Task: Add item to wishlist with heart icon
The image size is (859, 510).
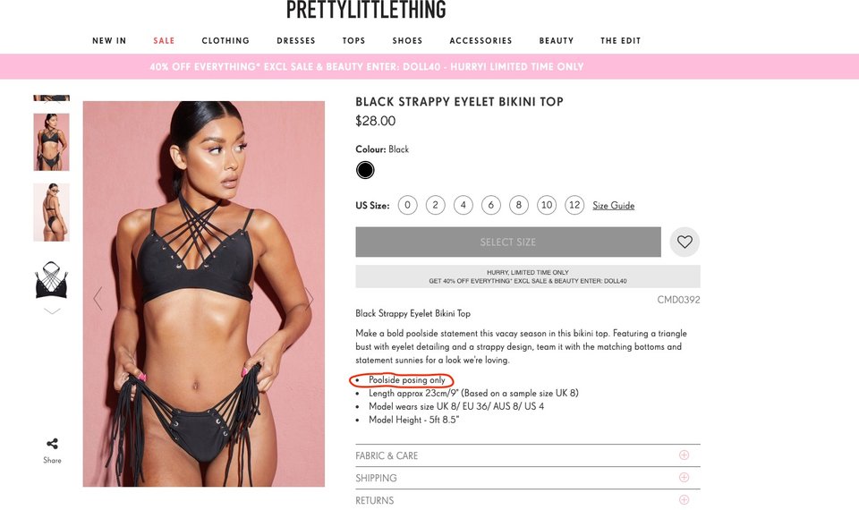Action: (685, 242)
